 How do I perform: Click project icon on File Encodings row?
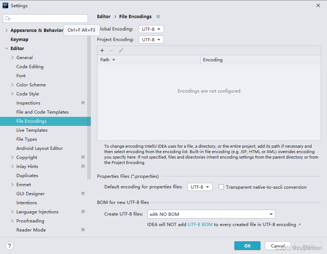point(83,121)
